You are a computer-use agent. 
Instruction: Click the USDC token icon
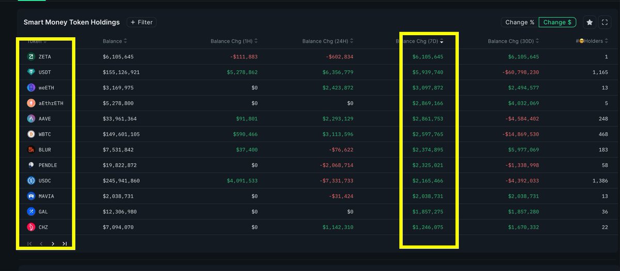30,181
